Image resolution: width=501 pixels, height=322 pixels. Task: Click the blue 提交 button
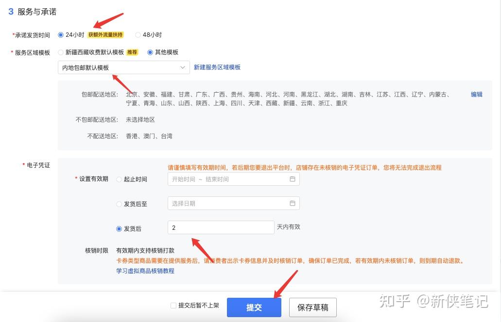tap(254, 307)
